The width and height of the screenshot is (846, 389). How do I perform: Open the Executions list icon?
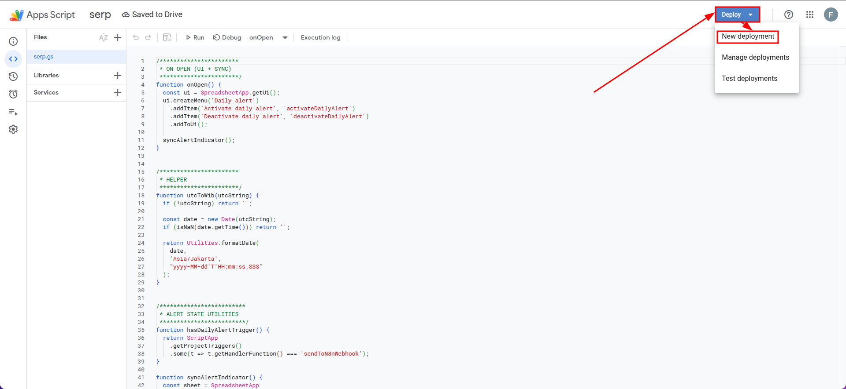(x=13, y=112)
